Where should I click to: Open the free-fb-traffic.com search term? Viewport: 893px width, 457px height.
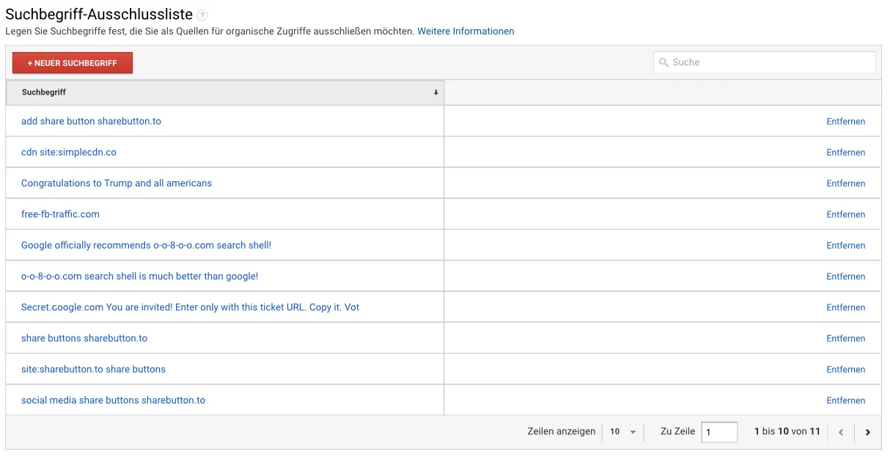[x=60, y=214]
